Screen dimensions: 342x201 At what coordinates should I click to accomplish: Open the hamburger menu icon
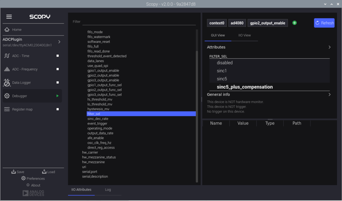[x=9, y=17]
